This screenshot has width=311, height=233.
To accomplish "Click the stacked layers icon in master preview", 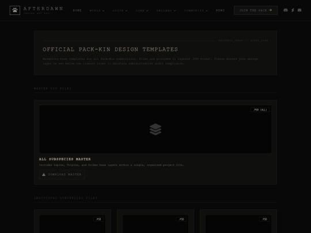I will [x=155, y=129].
